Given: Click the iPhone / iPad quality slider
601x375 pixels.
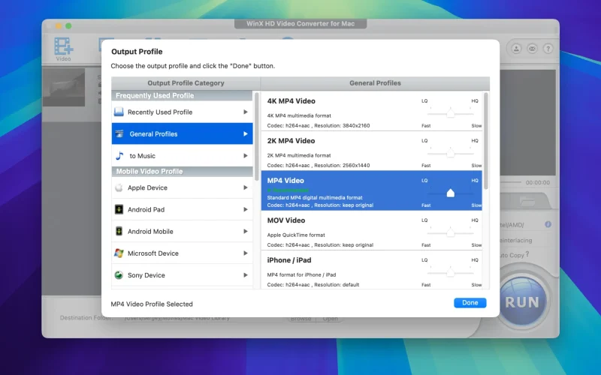Looking at the screenshot, I should pyautogui.click(x=450, y=272).
